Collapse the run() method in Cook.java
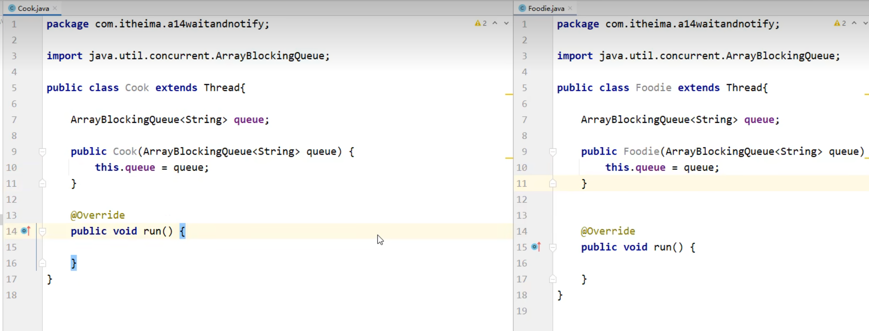The width and height of the screenshot is (869, 331). (42, 231)
